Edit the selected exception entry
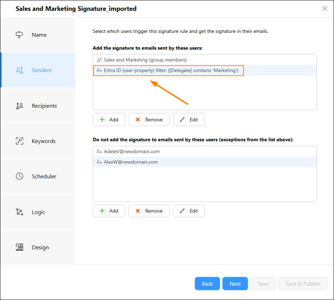Viewport: 334px width, 300px height. [189, 211]
